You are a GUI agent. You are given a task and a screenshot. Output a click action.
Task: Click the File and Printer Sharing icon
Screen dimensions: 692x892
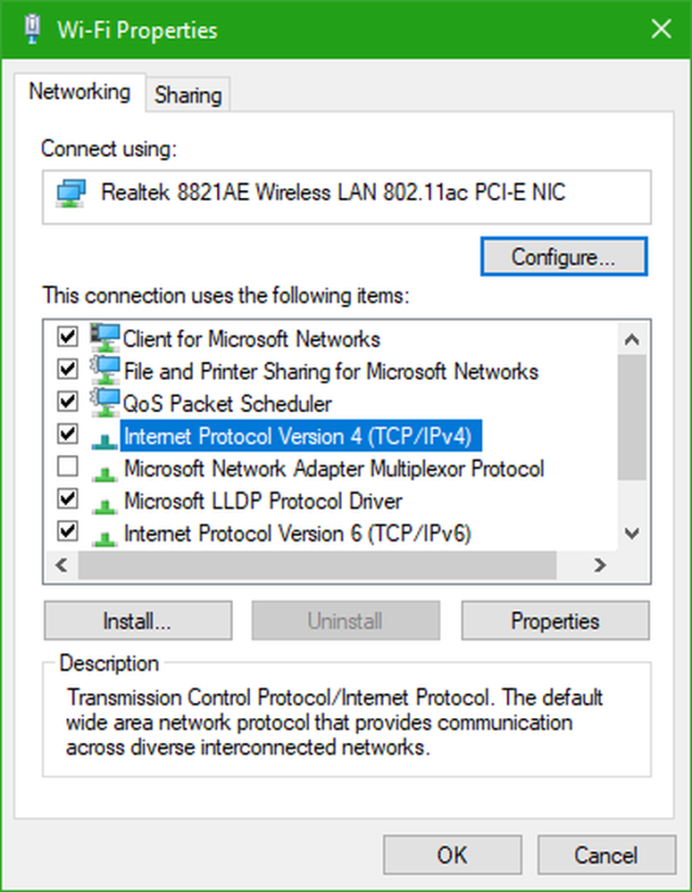coord(105,369)
